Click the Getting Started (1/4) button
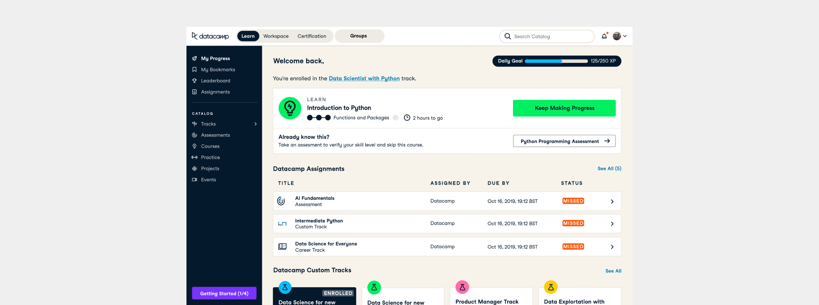The height and width of the screenshot is (305, 819). point(224,293)
